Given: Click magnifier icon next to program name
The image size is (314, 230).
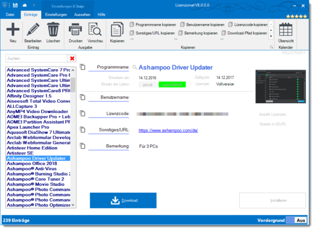Looking at the screenshot, I should 135,68.
